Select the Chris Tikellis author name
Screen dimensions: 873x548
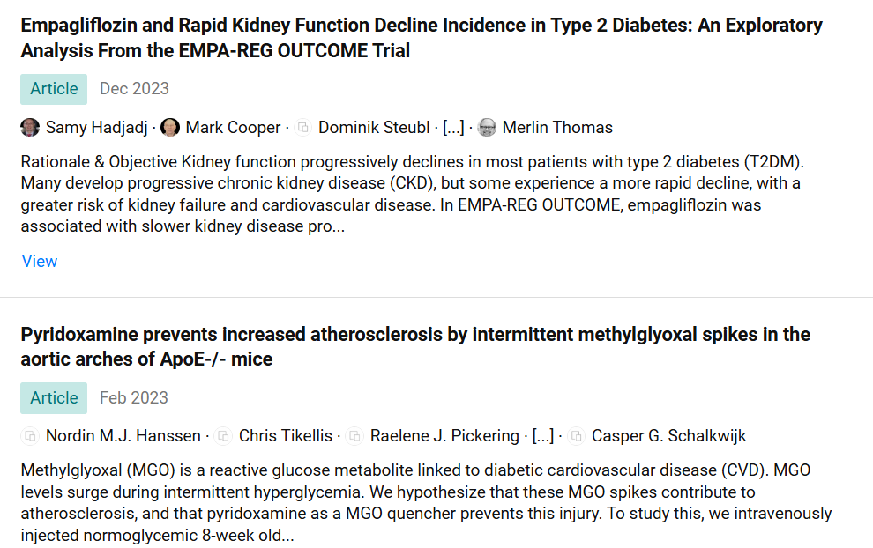(286, 435)
